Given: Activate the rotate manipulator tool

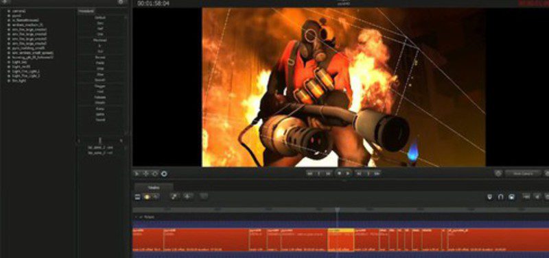Looking at the screenshot, I should [155, 173].
